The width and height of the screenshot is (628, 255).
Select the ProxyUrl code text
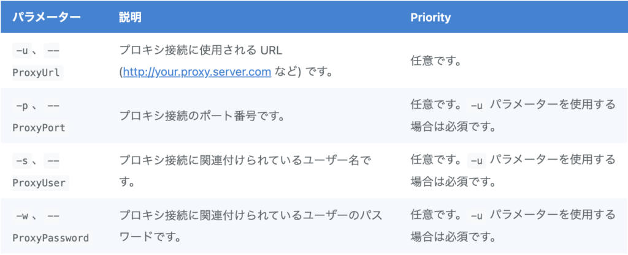[37, 73]
